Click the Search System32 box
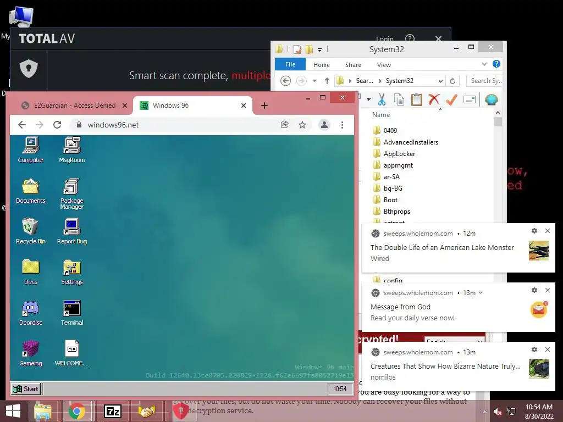Viewport: 563px width, 422px height. point(484,81)
